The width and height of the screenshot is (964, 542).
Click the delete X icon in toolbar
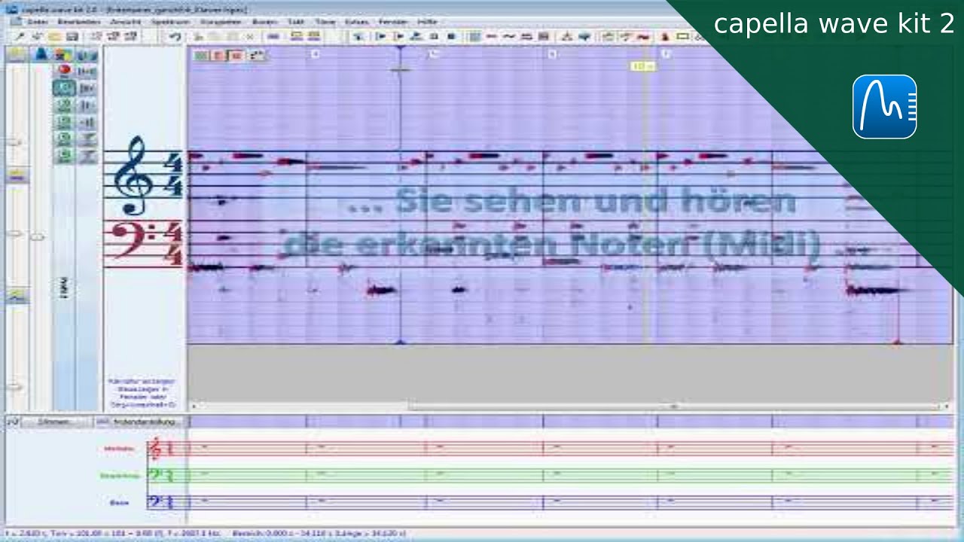pyautogui.click(x=249, y=35)
